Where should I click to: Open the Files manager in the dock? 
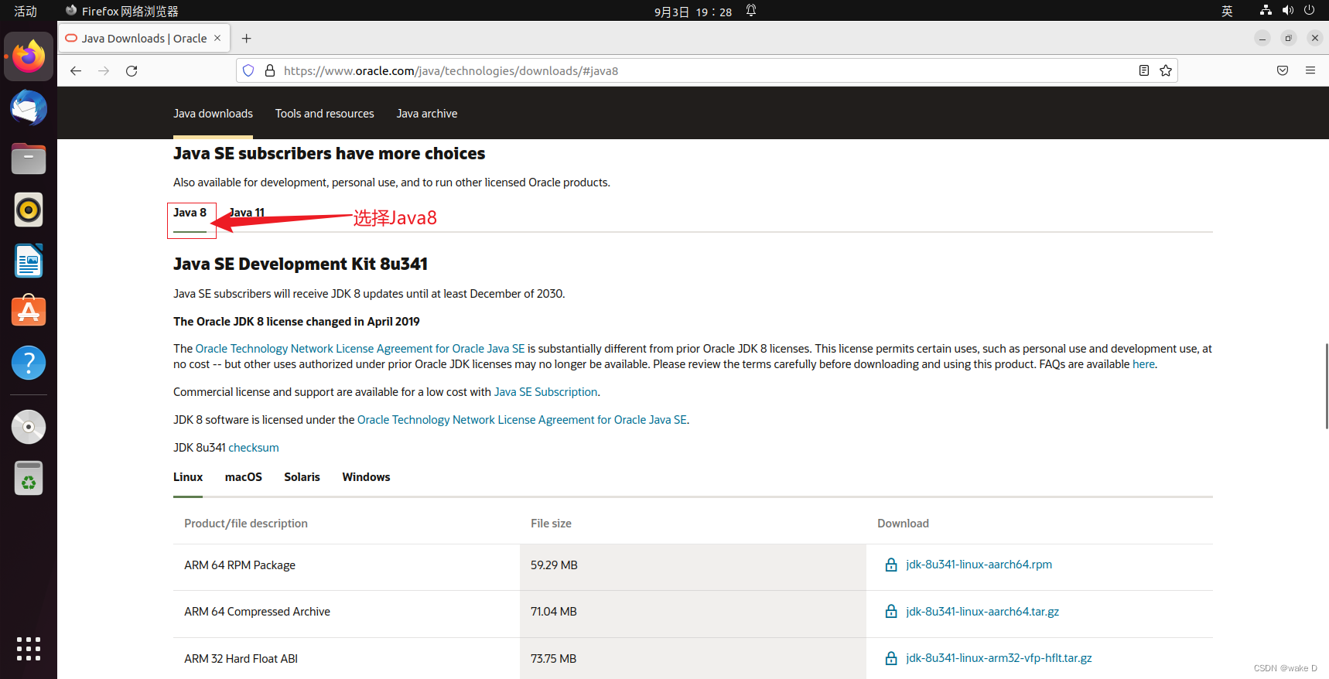pos(29,159)
